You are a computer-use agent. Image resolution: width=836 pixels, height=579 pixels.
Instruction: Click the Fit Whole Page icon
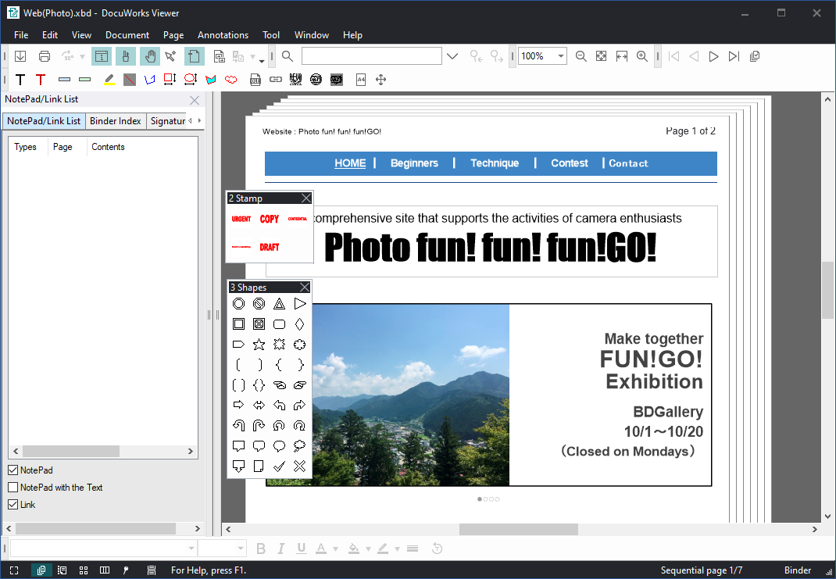(601, 56)
